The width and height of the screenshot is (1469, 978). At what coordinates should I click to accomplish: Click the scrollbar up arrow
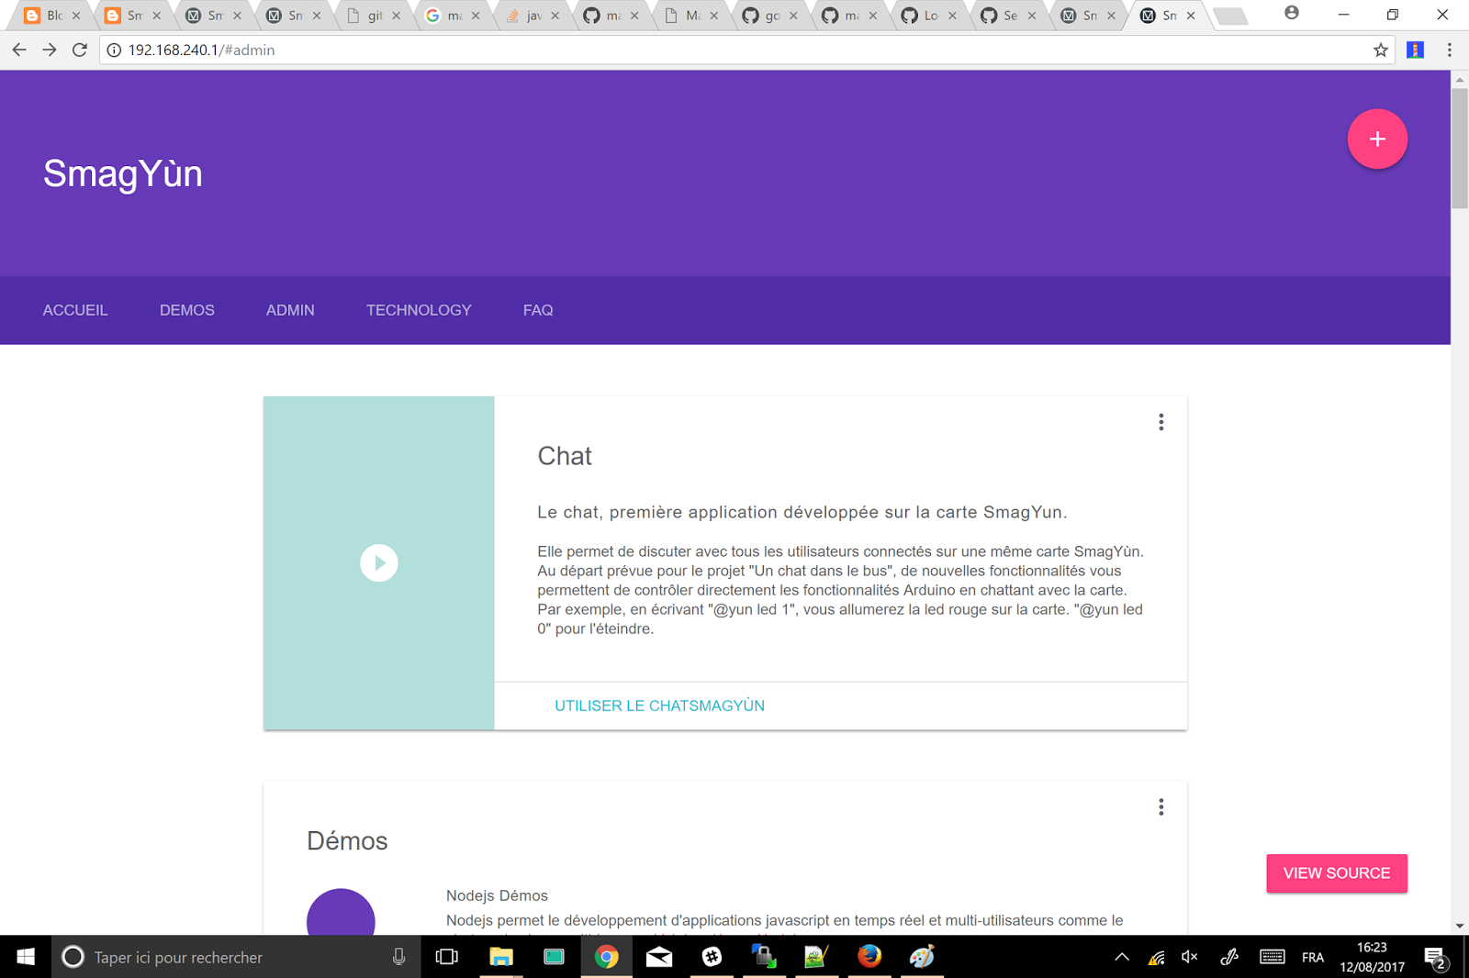tap(1460, 80)
